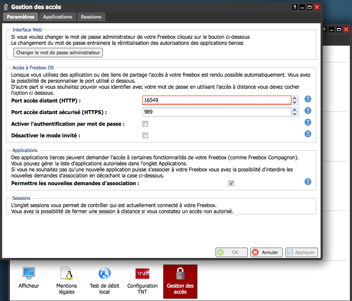Increase HTTP port with up spinner arrow
Image resolution: width=352 pixels, height=301 pixels.
295,98
